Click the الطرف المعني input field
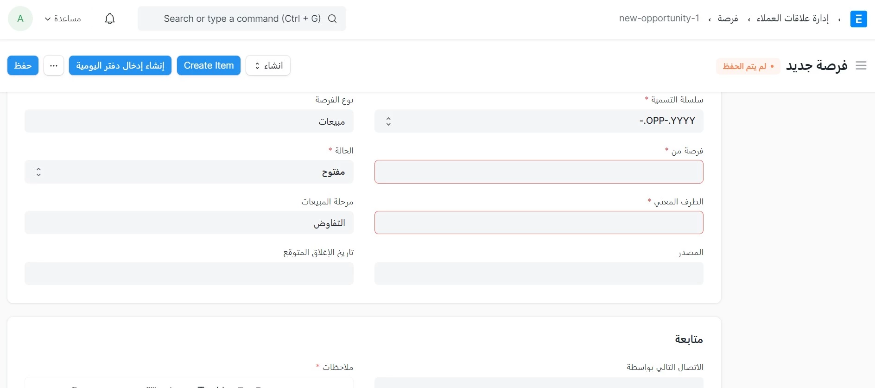 coord(539,223)
